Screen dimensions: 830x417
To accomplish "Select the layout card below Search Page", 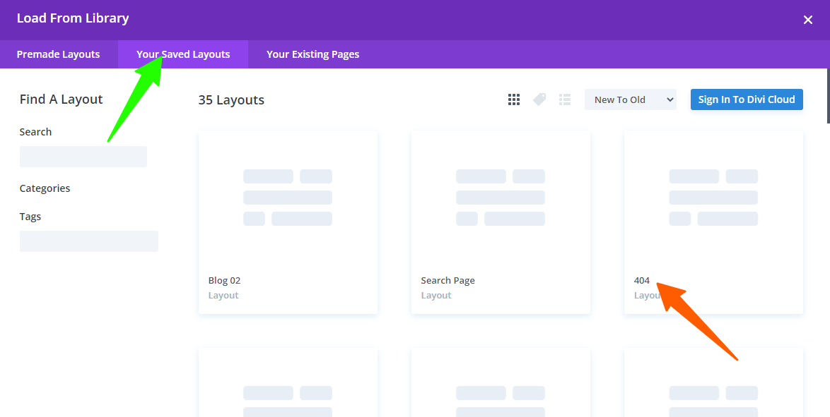I will 501,385.
